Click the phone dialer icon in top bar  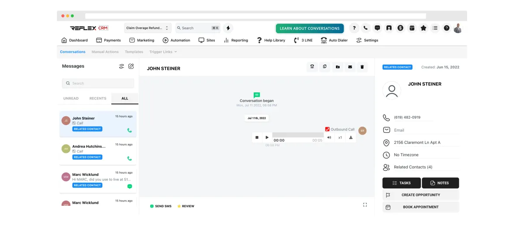point(365,28)
